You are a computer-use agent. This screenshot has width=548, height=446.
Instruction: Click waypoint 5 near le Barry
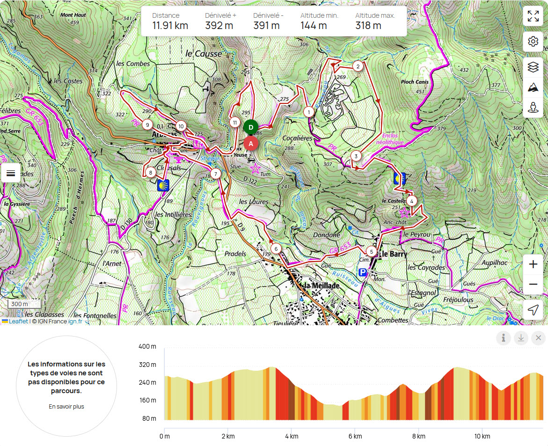point(372,251)
